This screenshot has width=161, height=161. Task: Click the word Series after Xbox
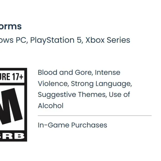[118, 40]
